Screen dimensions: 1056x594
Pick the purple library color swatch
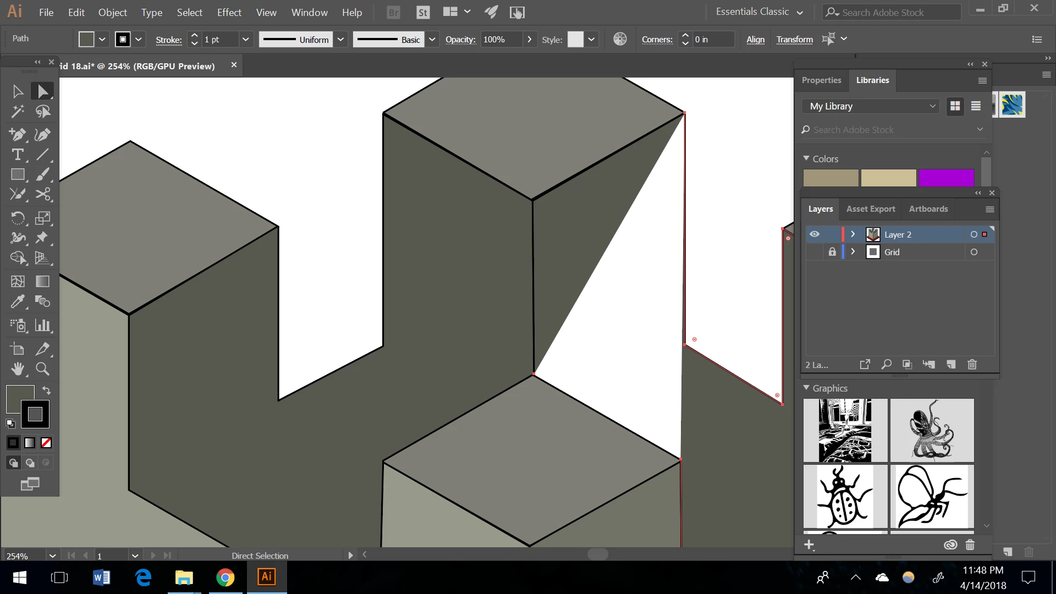click(946, 178)
